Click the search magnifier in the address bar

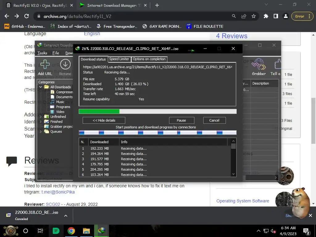click(x=234, y=16)
